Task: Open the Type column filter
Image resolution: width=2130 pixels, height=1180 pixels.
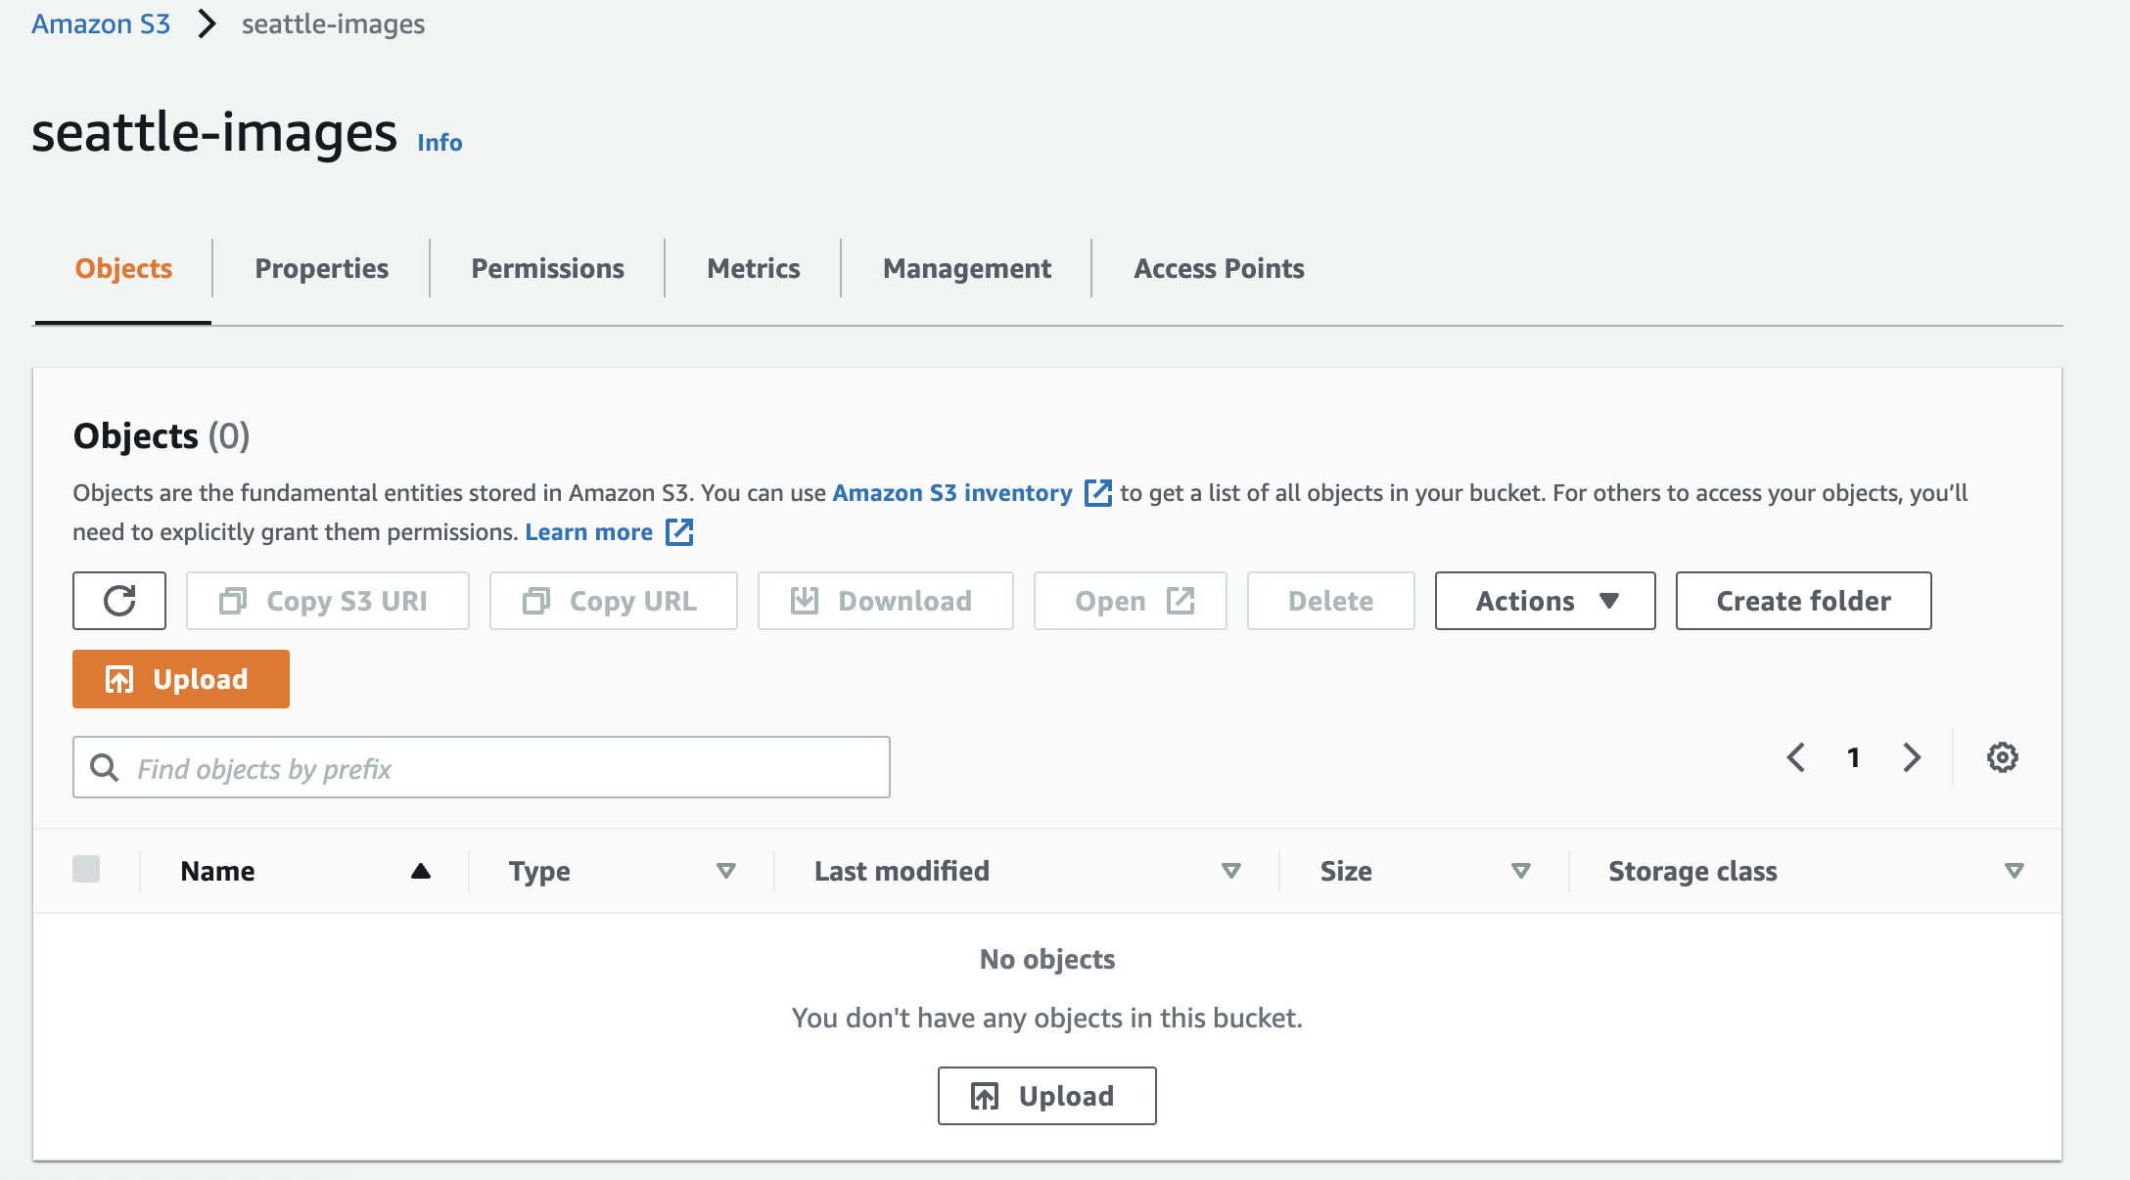Action: (x=726, y=870)
